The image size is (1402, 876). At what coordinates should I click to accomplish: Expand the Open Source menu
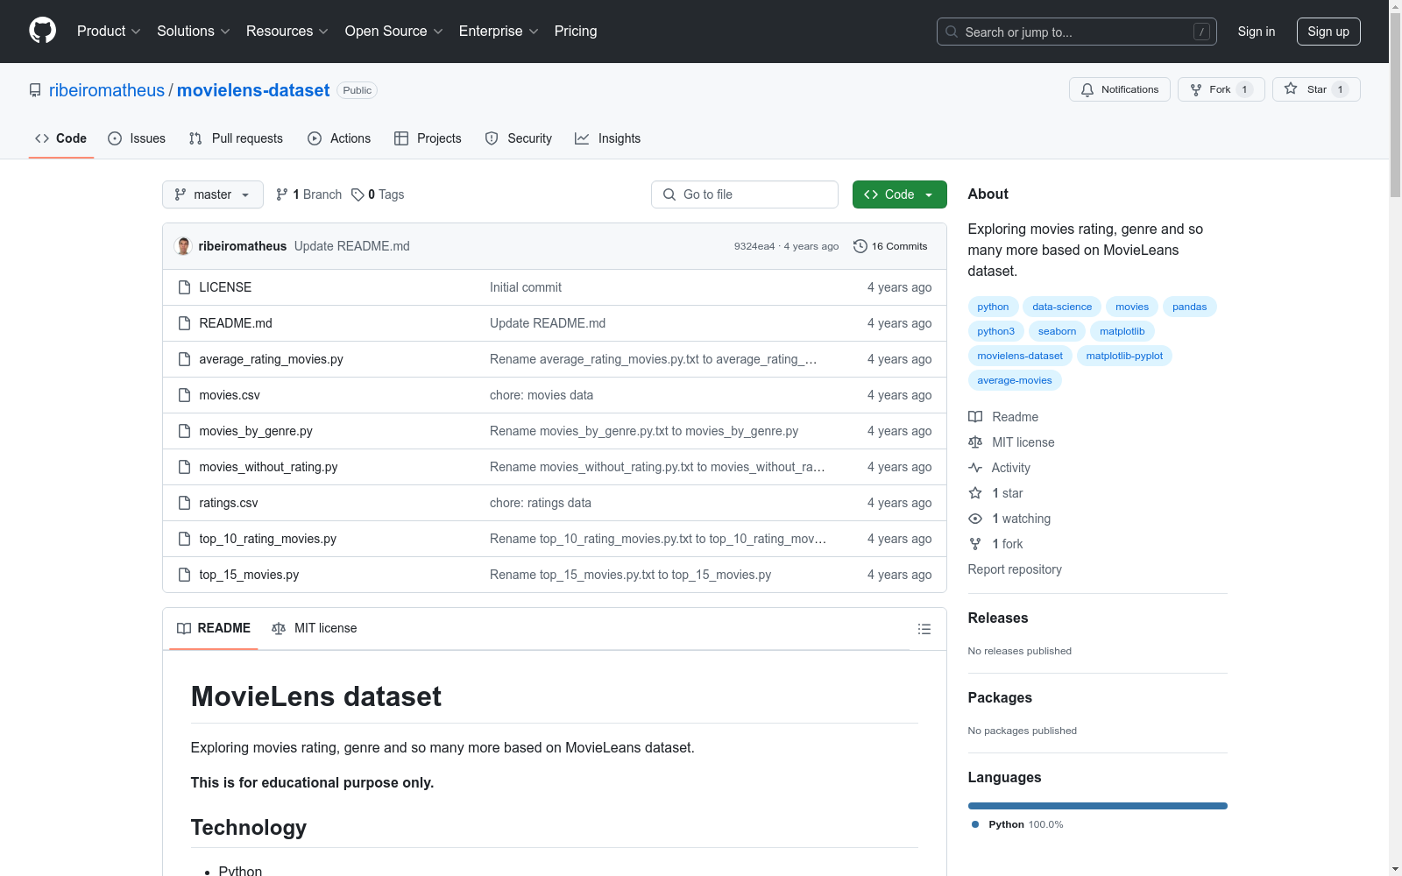394,31
